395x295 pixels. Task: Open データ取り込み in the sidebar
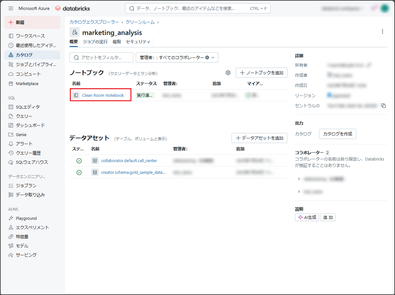(32, 195)
